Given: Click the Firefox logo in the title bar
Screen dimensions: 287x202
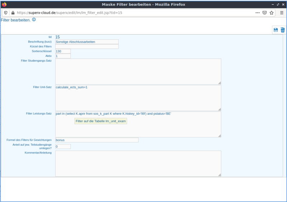Looking at the screenshot, I should (4, 4).
